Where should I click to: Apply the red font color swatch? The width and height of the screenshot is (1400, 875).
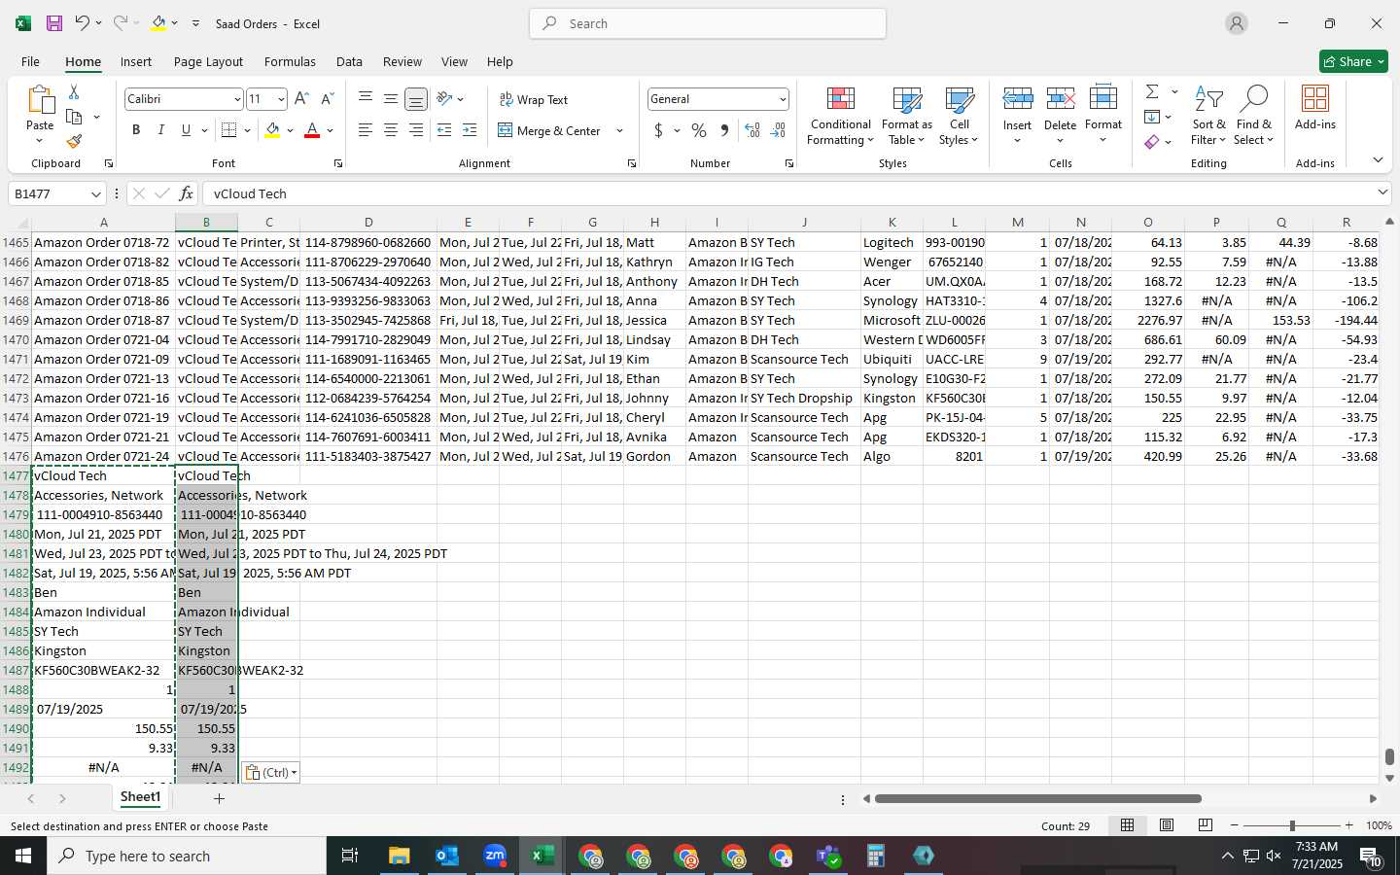click(312, 130)
